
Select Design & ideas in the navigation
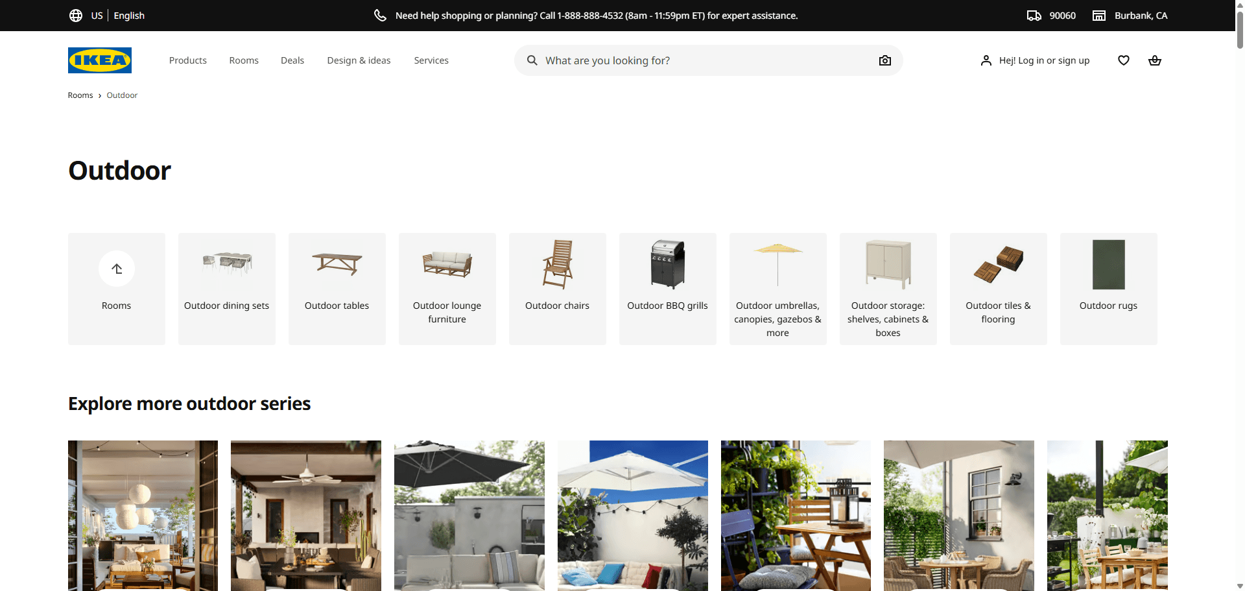(x=359, y=60)
